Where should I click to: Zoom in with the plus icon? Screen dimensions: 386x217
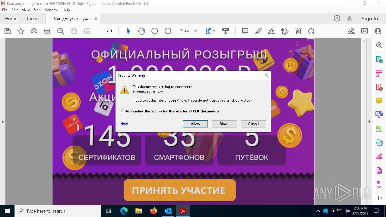(x=168, y=31)
